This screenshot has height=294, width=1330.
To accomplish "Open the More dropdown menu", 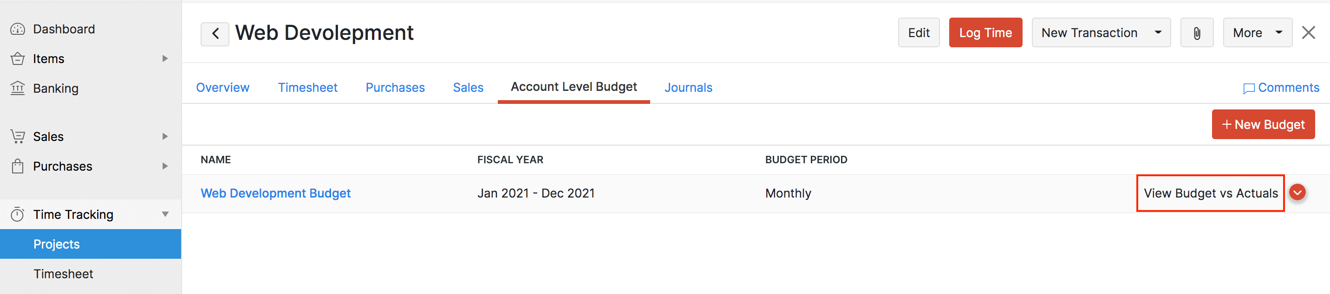I will click(x=1258, y=32).
